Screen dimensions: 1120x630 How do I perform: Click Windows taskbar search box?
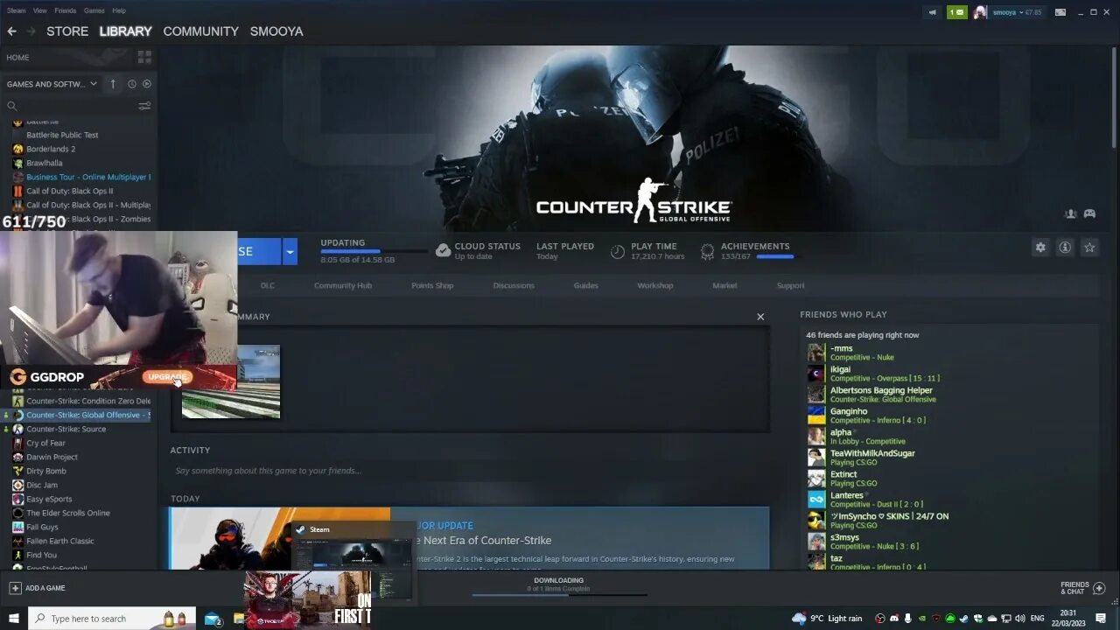click(112, 619)
